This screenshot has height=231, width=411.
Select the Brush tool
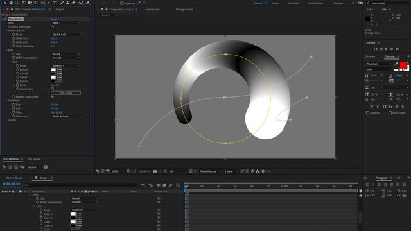(62, 3)
